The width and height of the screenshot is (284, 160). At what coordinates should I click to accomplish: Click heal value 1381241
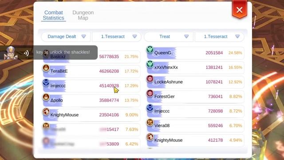point(214,67)
